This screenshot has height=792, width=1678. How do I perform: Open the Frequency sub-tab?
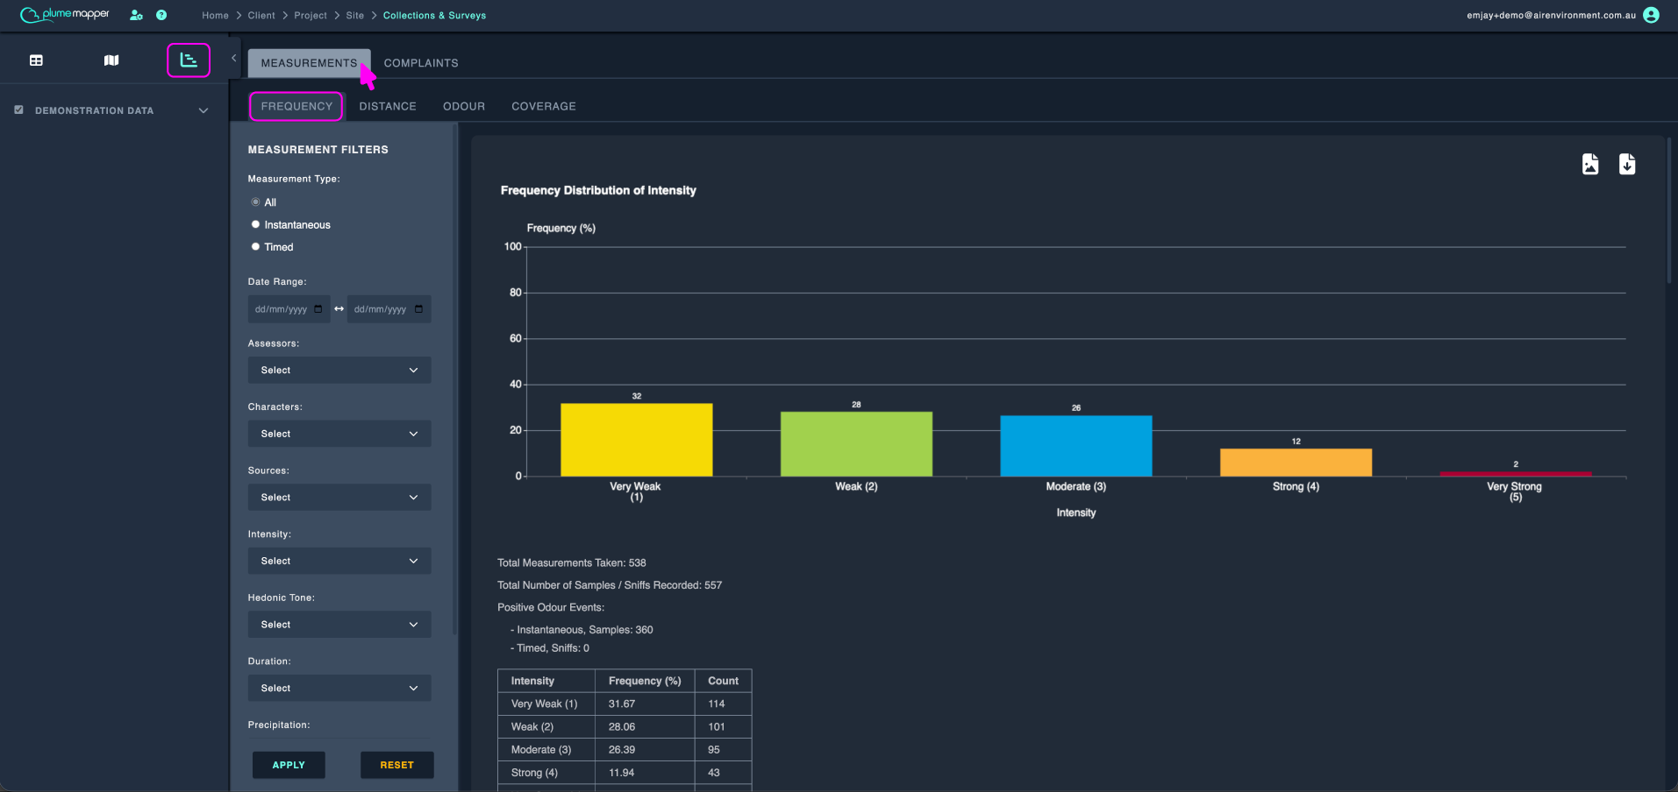pyautogui.click(x=296, y=106)
